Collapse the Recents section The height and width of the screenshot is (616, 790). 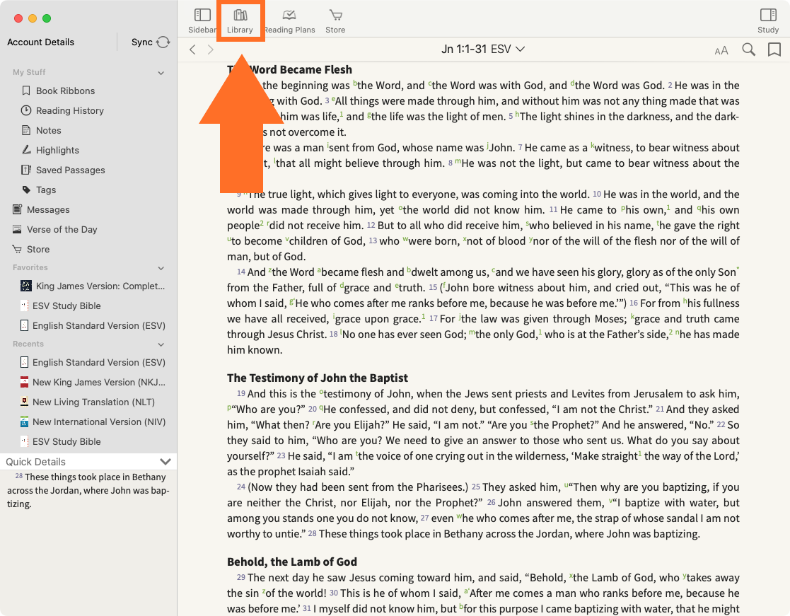click(161, 344)
